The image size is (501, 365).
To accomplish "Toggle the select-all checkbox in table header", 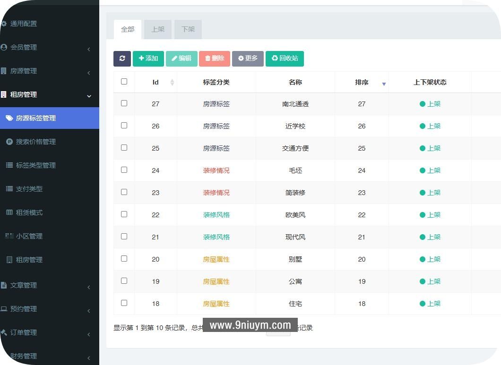I will click(124, 81).
